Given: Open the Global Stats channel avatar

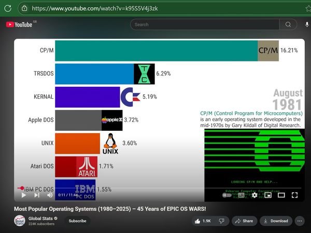Looking at the screenshot, I should [x=20, y=221].
